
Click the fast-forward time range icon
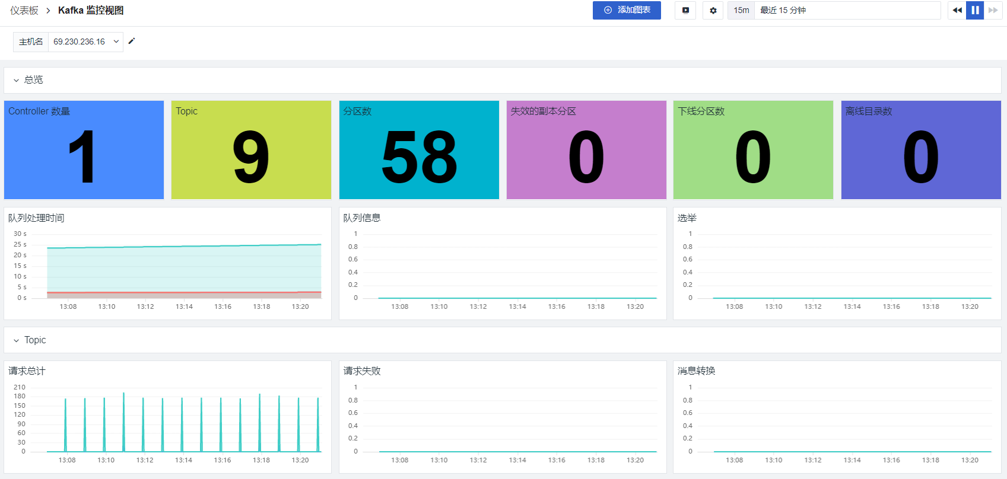click(993, 10)
